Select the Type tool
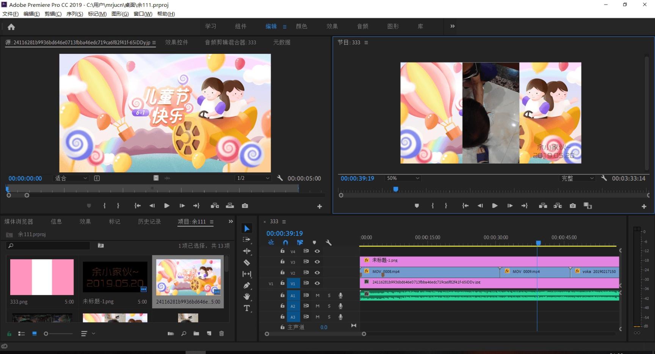Image resolution: width=655 pixels, height=354 pixels. tap(247, 308)
